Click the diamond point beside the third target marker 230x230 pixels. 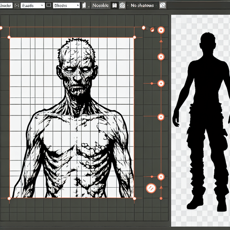(x=152, y=84)
